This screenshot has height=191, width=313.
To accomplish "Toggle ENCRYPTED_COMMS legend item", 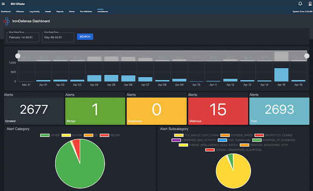I will click(273, 135).
